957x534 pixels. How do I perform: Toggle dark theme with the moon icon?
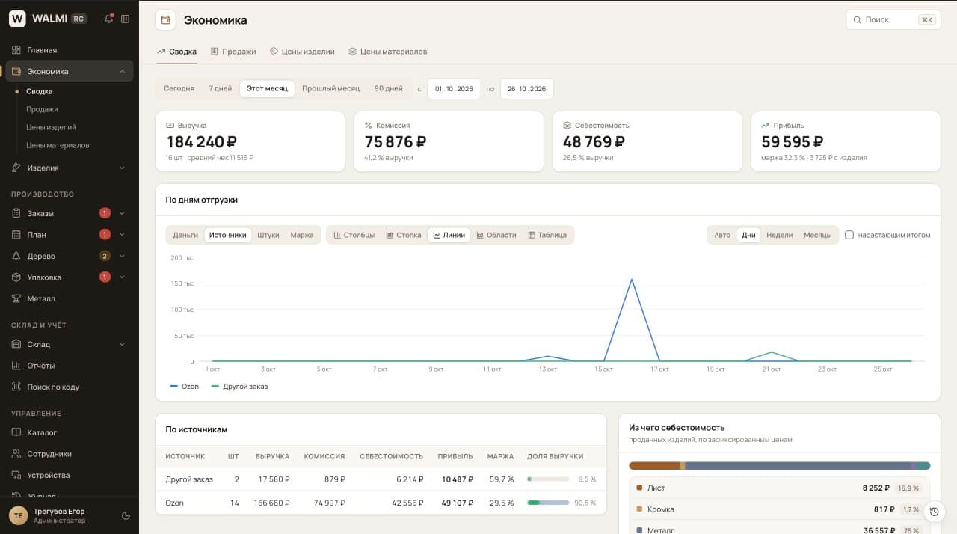click(126, 515)
